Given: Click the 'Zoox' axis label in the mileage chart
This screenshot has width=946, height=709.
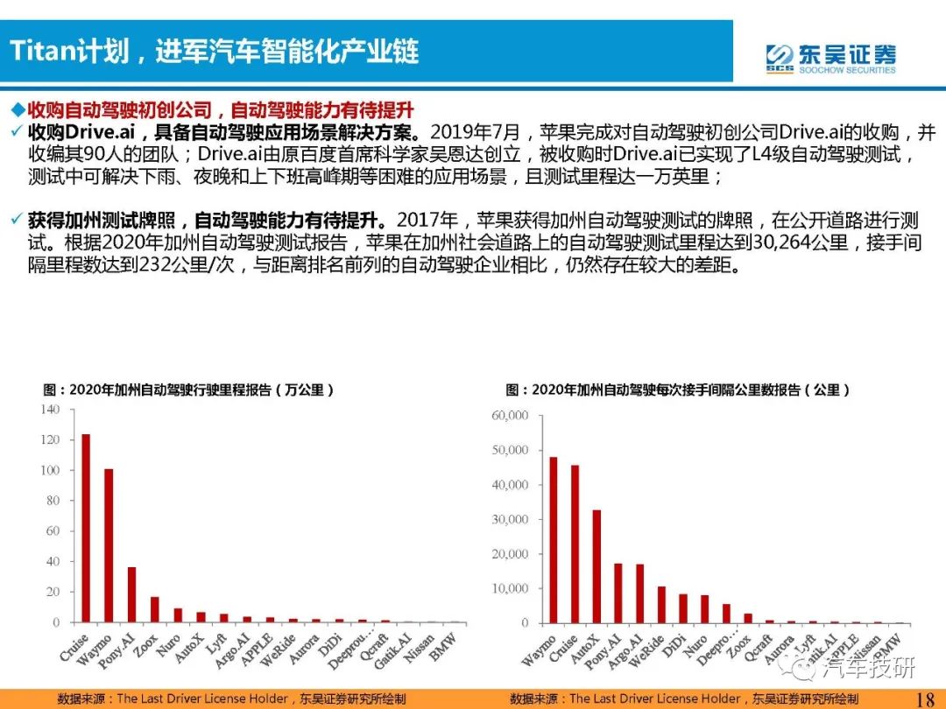Looking at the screenshot, I should coord(145,644).
